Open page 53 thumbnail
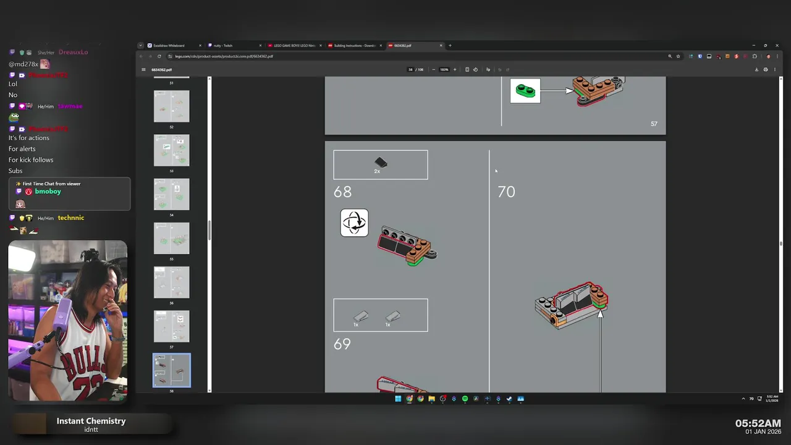 tap(172, 150)
